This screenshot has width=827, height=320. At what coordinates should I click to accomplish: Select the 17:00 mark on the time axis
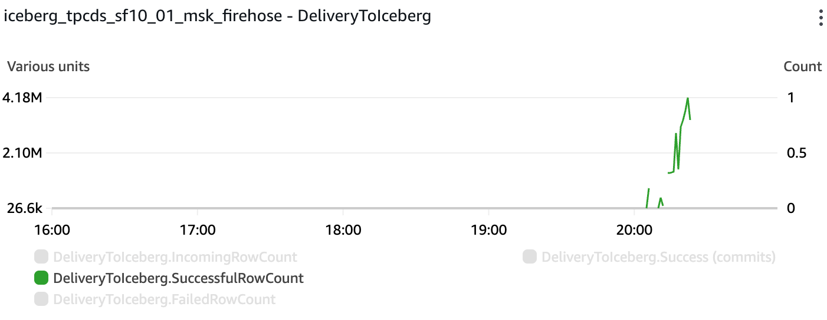tap(198, 229)
